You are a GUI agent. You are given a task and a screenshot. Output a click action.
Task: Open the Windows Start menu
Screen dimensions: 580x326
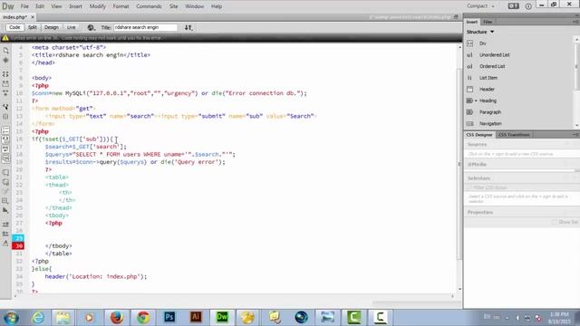(x=11, y=318)
